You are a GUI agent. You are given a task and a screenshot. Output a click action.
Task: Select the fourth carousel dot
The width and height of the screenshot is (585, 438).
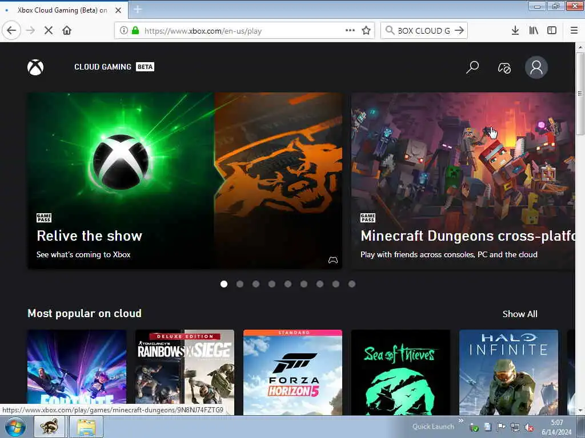(272, 284)
